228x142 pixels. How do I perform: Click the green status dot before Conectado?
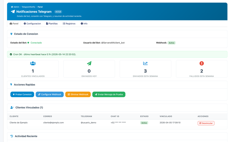click(x=28, y=43)
